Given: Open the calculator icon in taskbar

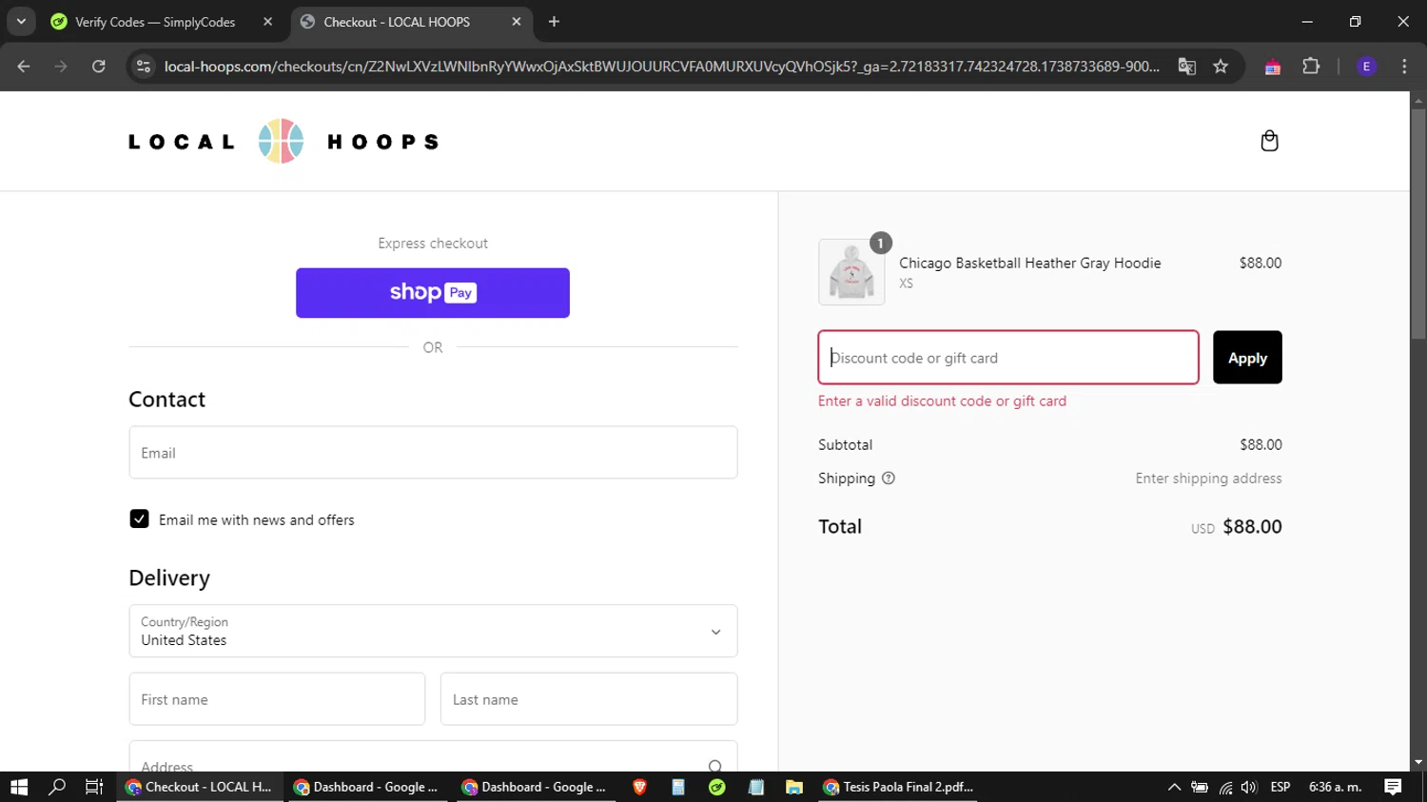Looking at the screenshot, I should click(x=678, y=787).
